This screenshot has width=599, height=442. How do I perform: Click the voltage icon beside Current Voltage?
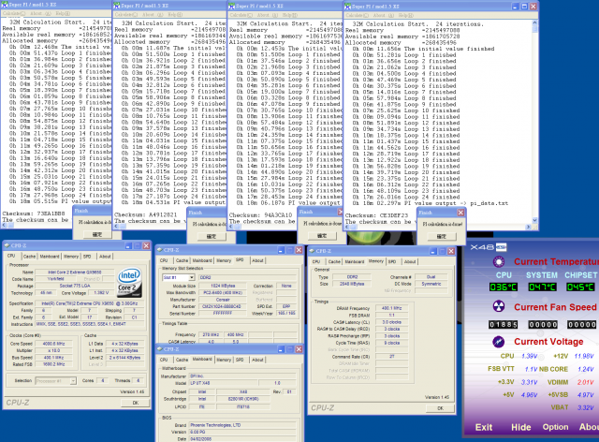click(499, 342)
